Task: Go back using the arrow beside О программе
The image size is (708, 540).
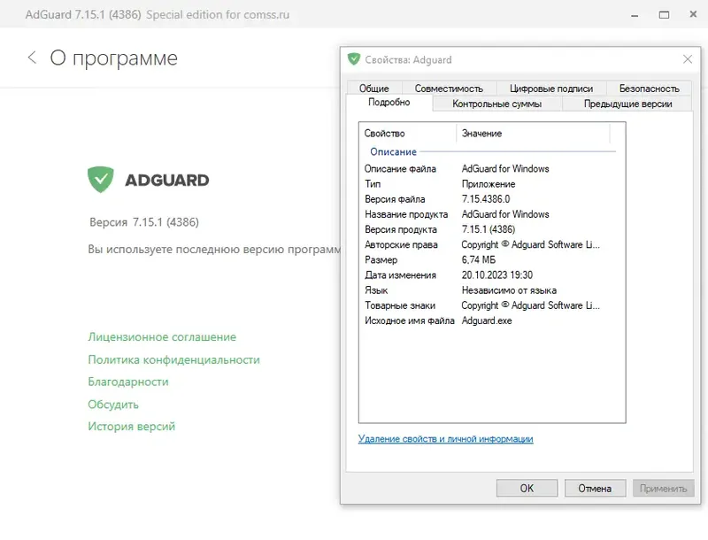Action: pos(32,58)
